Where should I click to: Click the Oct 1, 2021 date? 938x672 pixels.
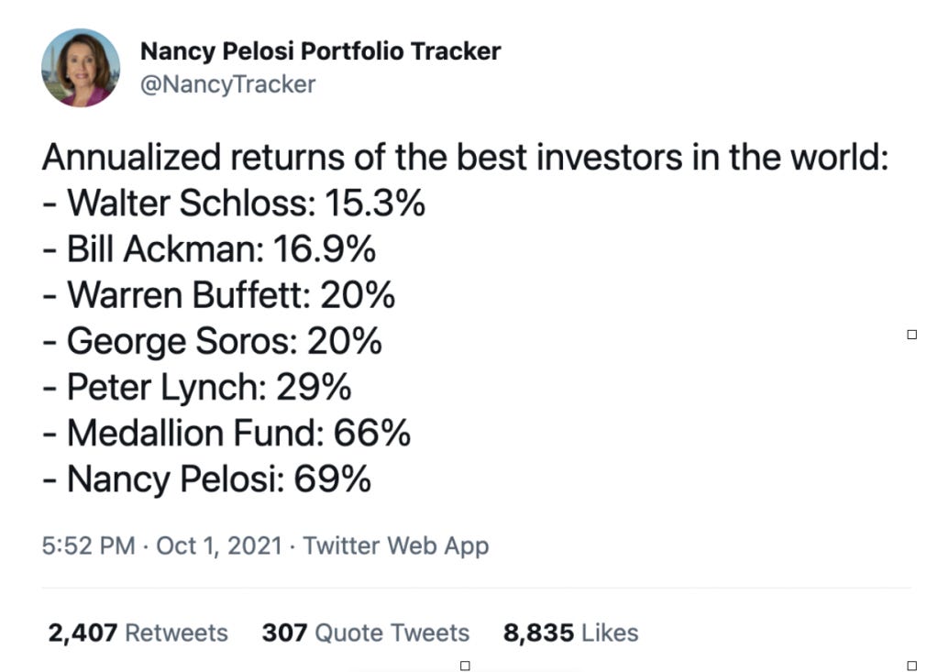tap(219, 545)
